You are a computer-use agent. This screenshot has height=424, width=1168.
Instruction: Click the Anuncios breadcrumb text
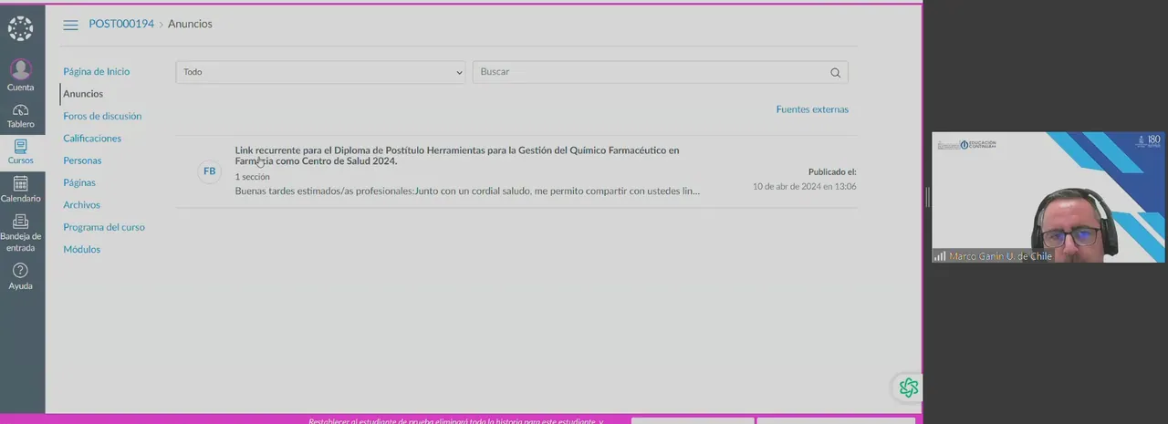(x=190, y=24)
